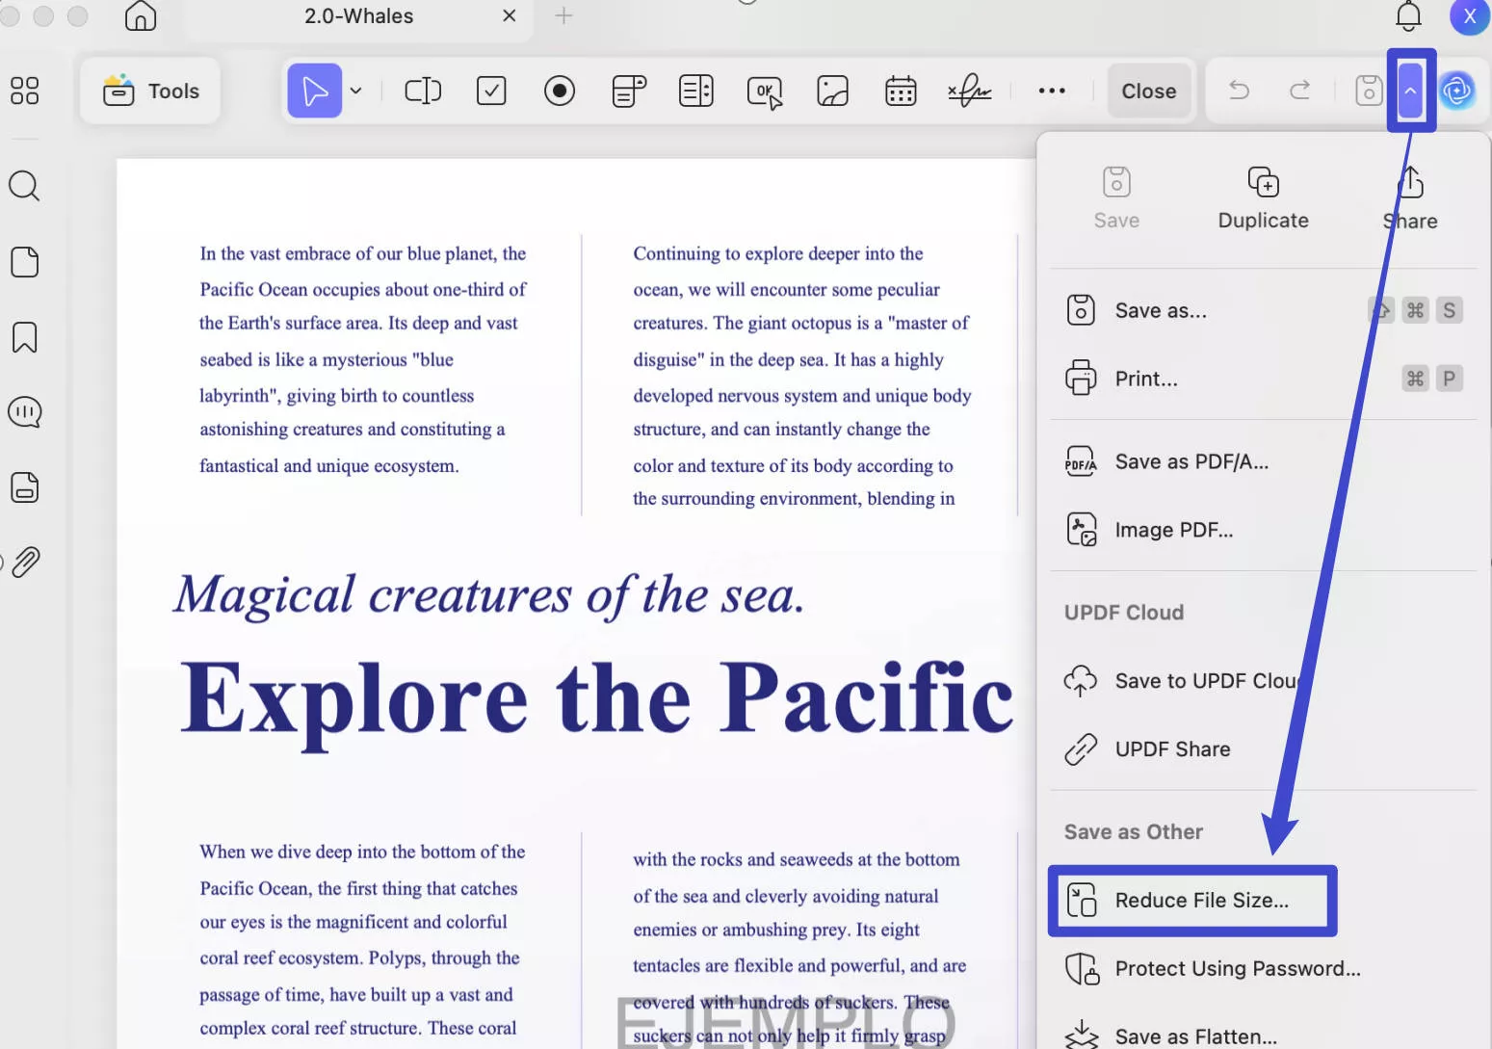Collapse the save options chevron menu
This screenshot has width=1492, height=1049.
[1410, 92]
